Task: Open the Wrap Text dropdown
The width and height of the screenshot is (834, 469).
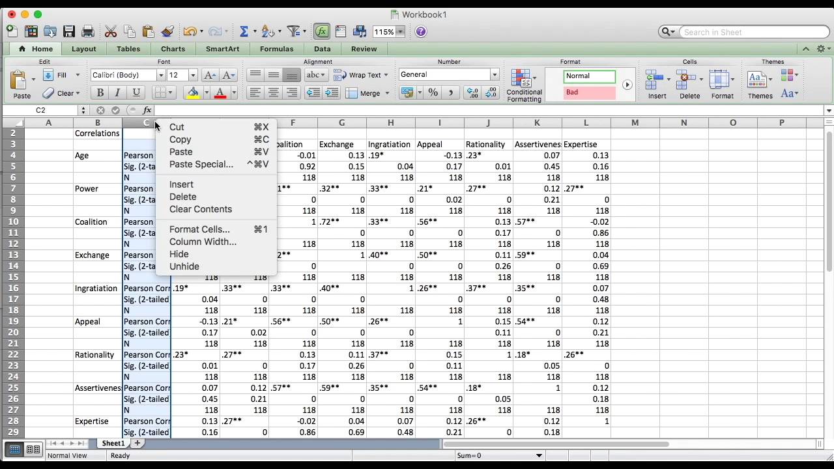Action: tap(385, 75)
